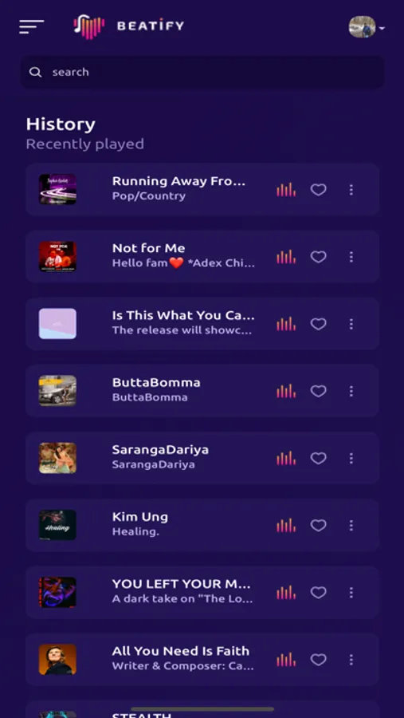404x718 pixels.
Task: Select the SarangaDariya song title
Action: [160, 450]
